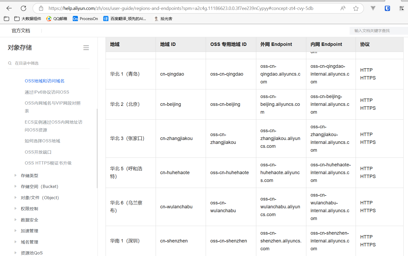Screen dimensions: 408x256
Task: Select OSS地域和访问域名 in sidebar
Action: tap(45, 81)
